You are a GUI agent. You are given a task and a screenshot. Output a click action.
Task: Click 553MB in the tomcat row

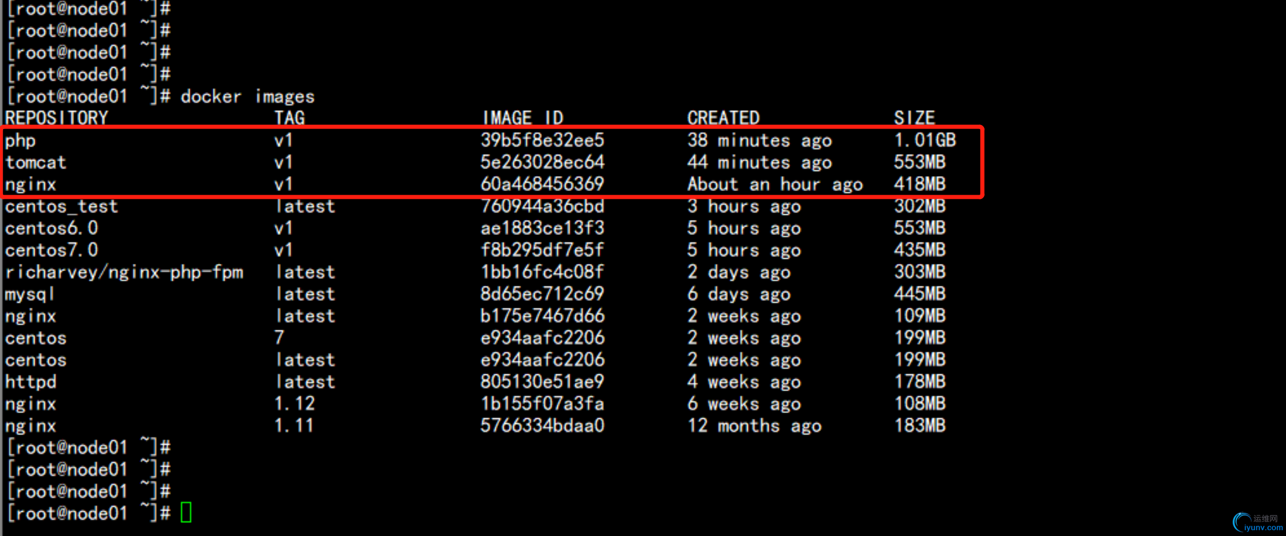click(x=920, y=163)
